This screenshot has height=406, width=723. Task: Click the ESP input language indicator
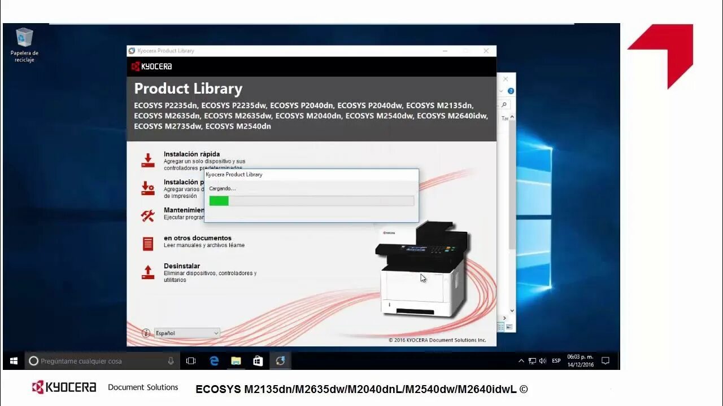click(556, 361)
